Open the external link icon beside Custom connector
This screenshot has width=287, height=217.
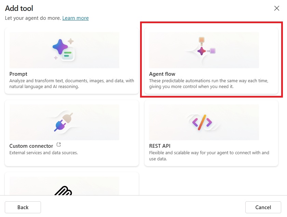(58, 145)
